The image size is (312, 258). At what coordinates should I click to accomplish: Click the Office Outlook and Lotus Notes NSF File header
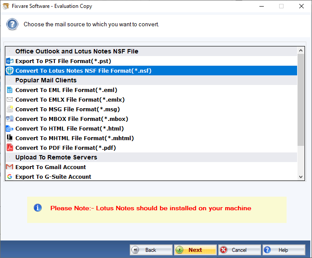(x=151, y=51)
